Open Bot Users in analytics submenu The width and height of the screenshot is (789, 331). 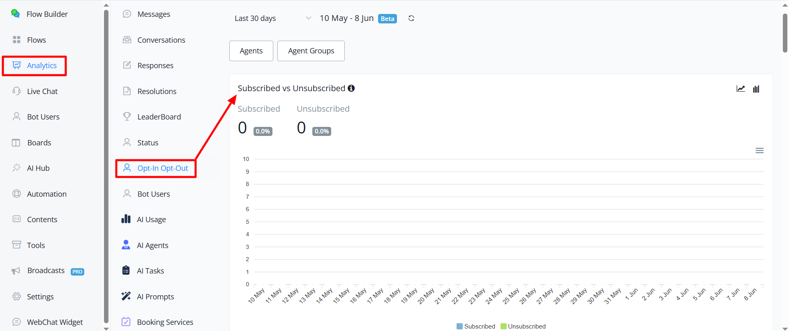(153, 194)
